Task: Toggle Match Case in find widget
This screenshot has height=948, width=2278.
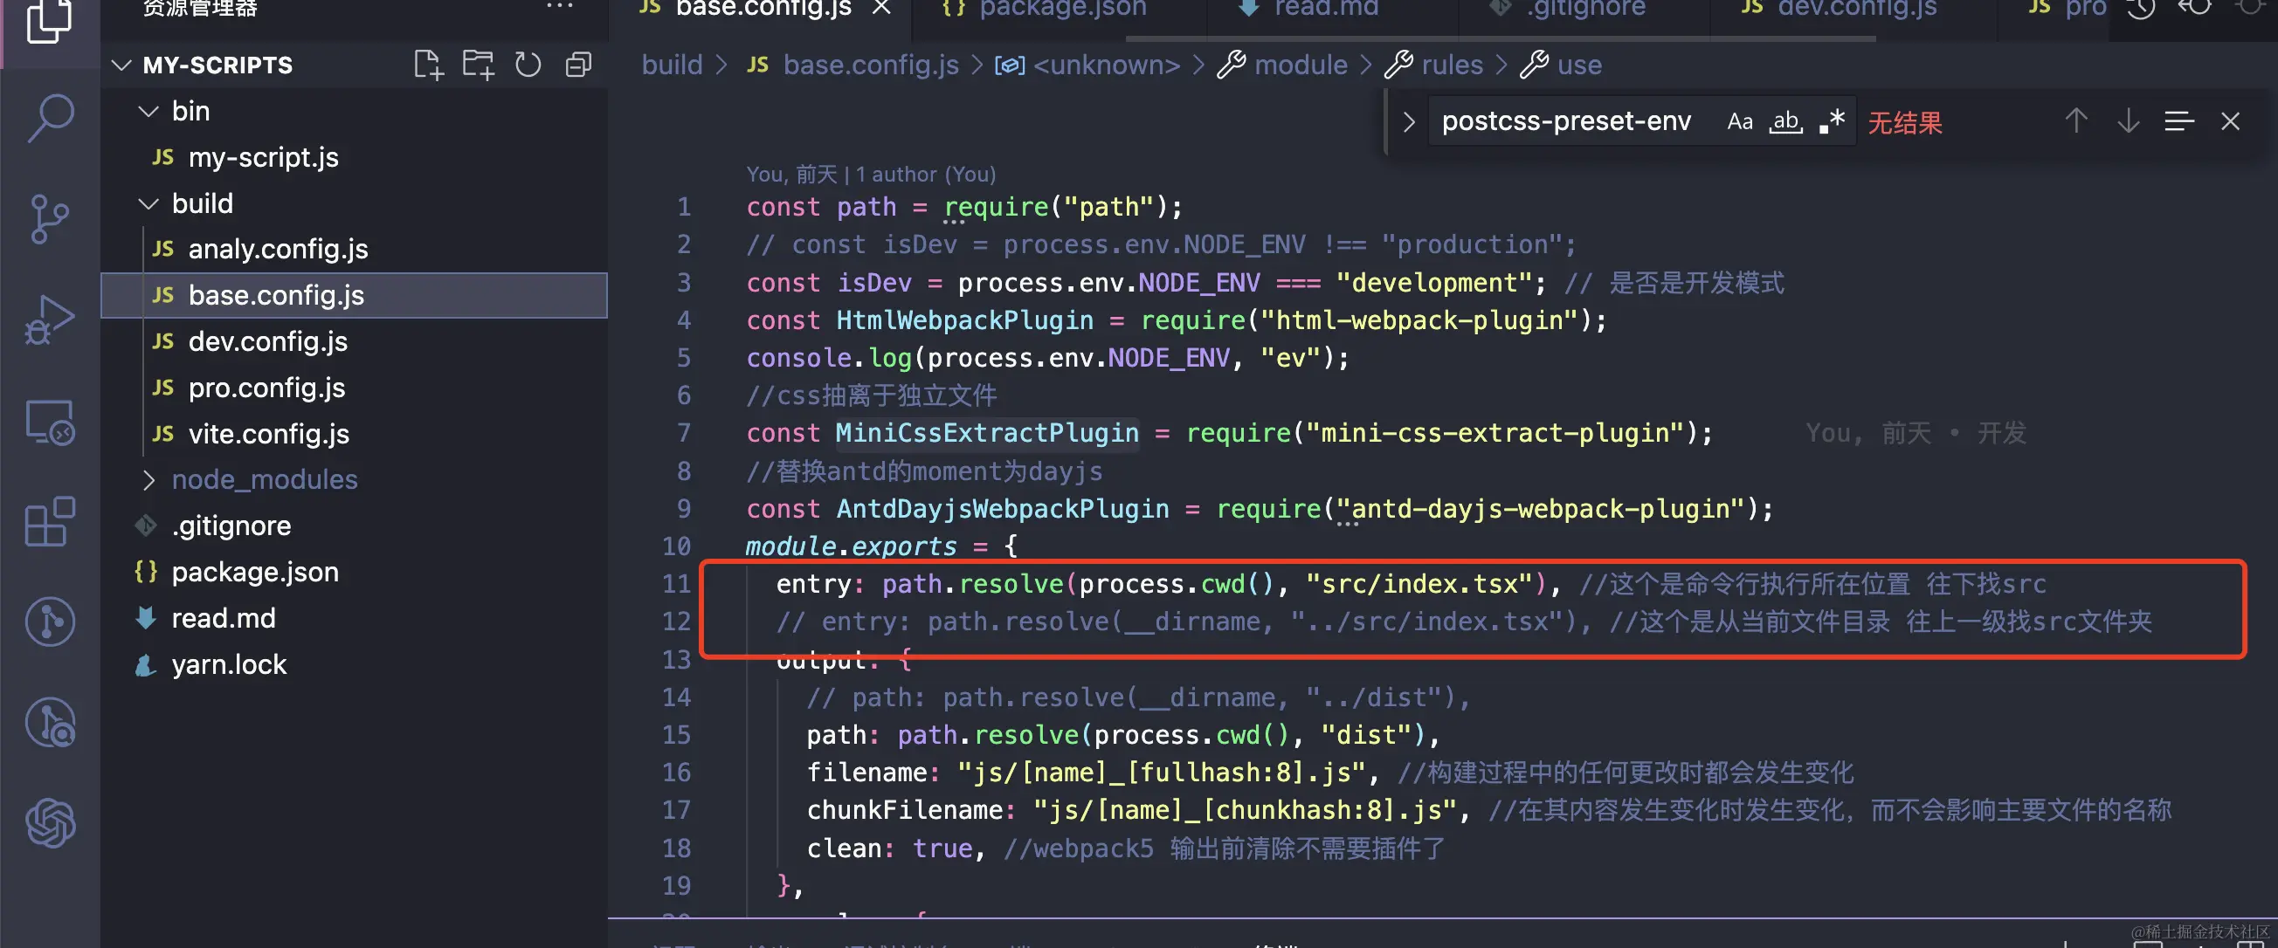Action: click(x=1738, y=122)
